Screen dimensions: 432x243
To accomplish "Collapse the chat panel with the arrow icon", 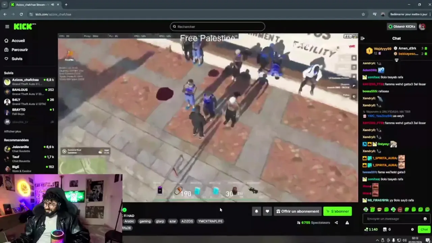I will point(362,38).
